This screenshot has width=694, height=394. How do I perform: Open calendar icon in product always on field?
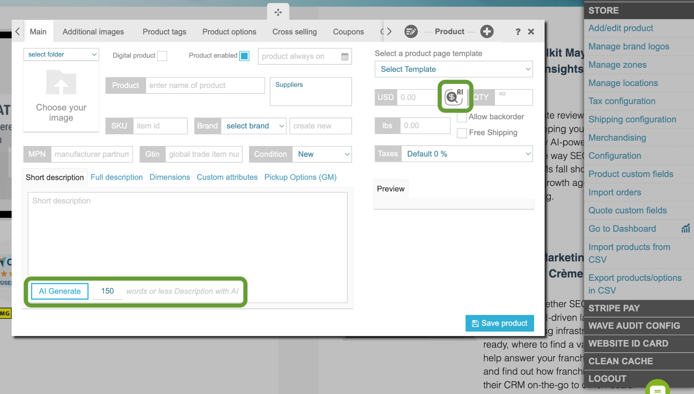[345, 57]
